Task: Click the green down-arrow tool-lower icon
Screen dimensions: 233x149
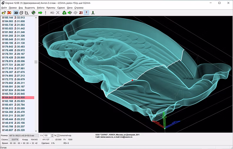Action: point(93,13)
